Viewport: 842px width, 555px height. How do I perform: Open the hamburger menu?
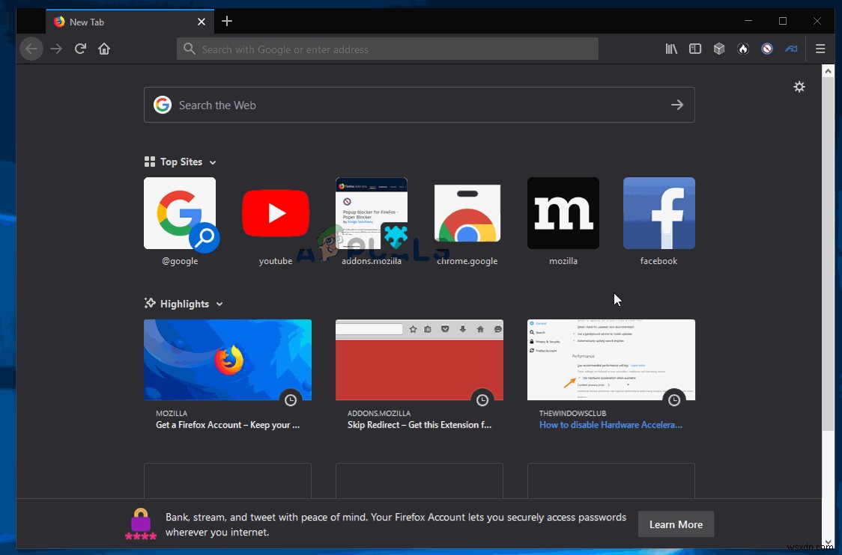coord(820,49)
